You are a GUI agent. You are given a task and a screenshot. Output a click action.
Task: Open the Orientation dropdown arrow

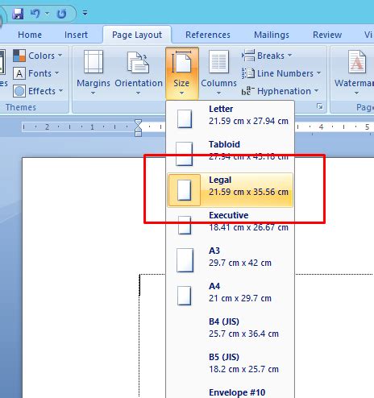click(x=138, y=93)
